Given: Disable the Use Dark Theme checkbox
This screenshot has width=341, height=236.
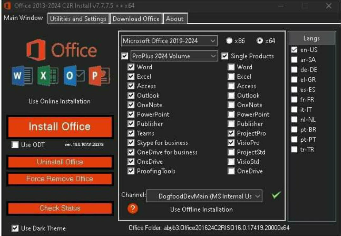Looking at the screenshot, I should point(15,228).
